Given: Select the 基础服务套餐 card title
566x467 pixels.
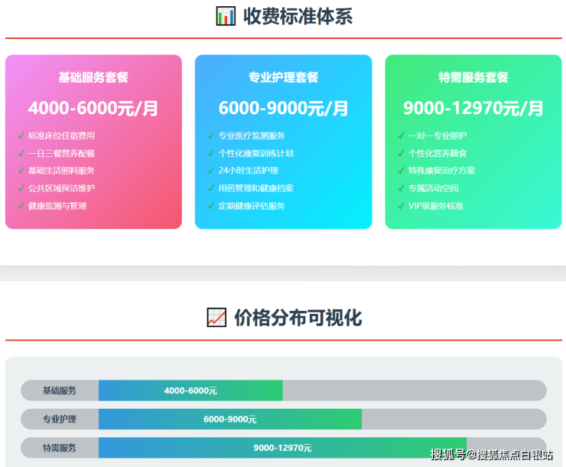Looking at the screenshot, I should click(93, 77).
